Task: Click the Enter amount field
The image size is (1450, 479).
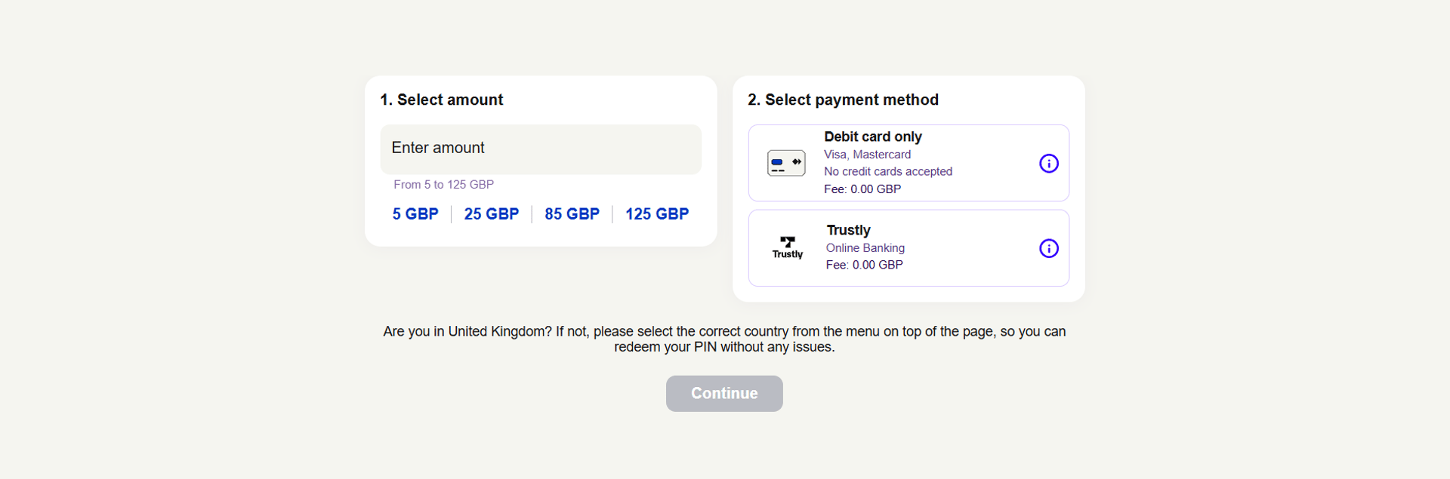Action: click(541, 149)
